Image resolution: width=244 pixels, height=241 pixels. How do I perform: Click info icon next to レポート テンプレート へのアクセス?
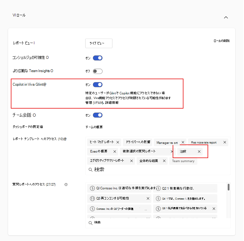65,139
